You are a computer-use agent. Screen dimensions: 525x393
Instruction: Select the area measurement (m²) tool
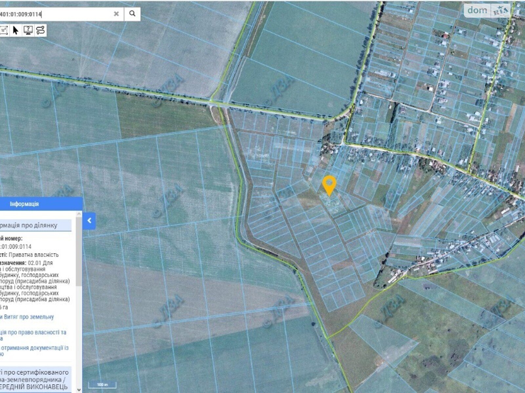click(x=4, y=30)
